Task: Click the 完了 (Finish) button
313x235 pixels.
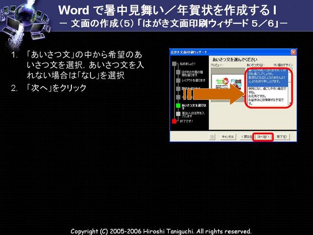Action: (x=282, y=137)
